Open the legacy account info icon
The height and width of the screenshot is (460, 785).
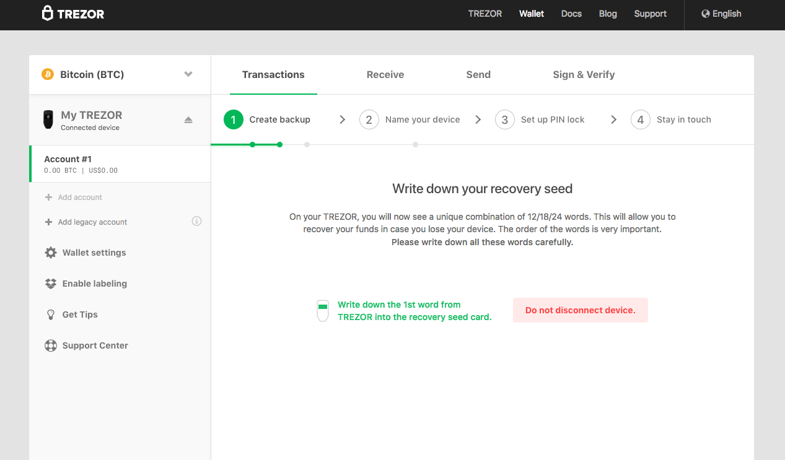click(x=196, y=221)
